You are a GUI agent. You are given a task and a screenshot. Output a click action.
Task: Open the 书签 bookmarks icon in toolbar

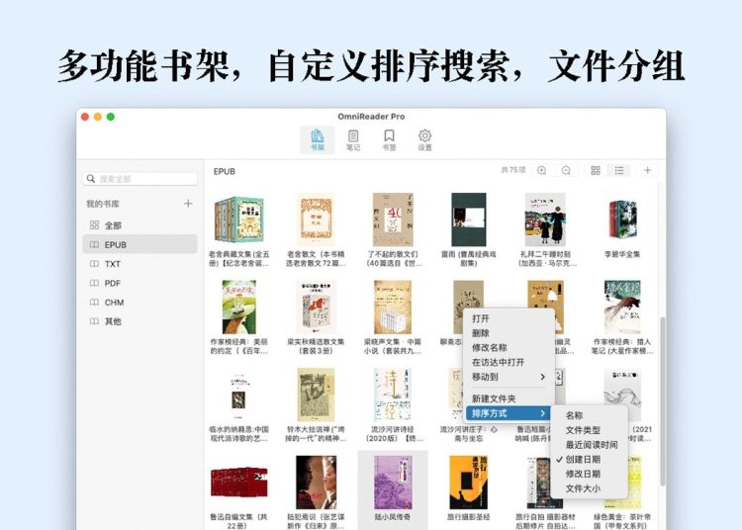click(389, 139)
